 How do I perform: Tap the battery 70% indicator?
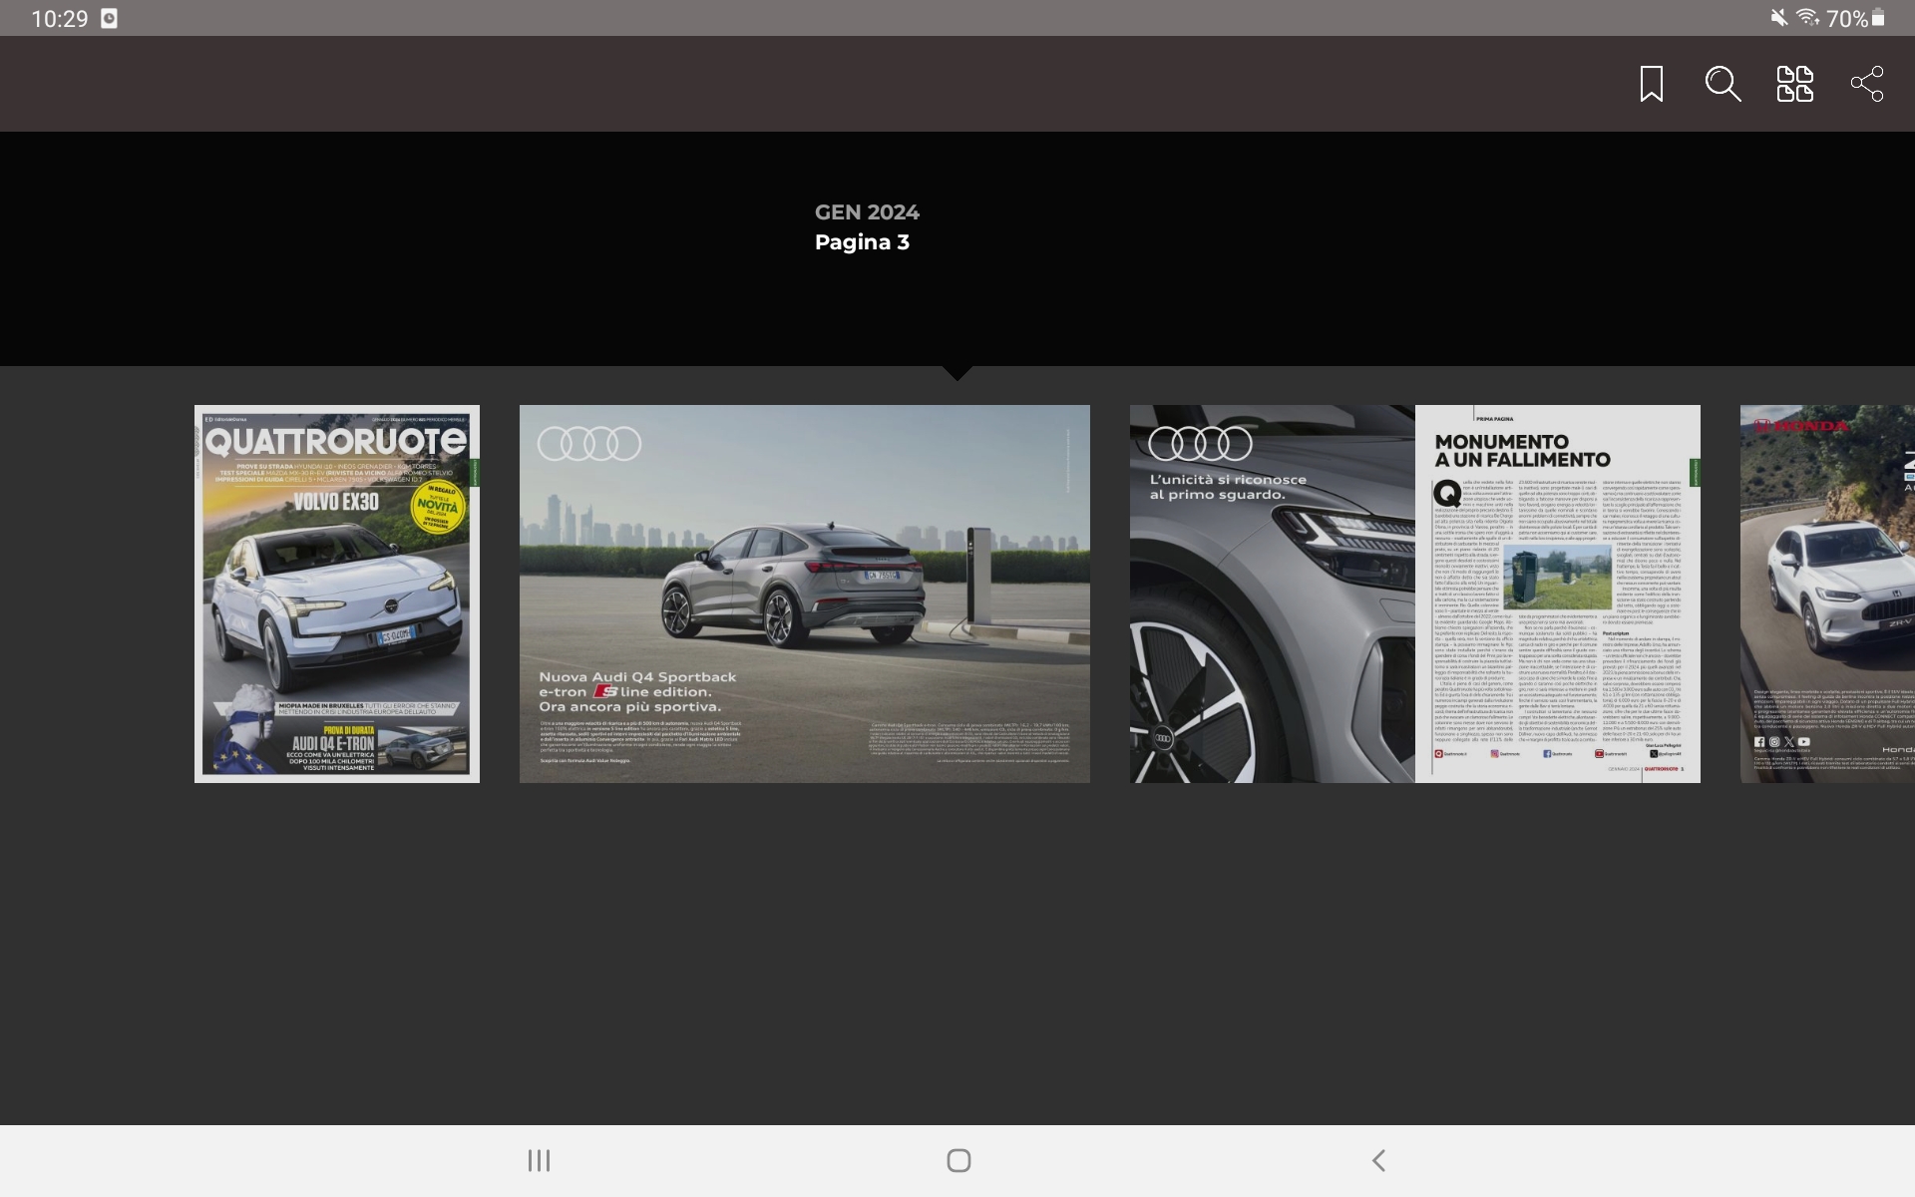1856,18
